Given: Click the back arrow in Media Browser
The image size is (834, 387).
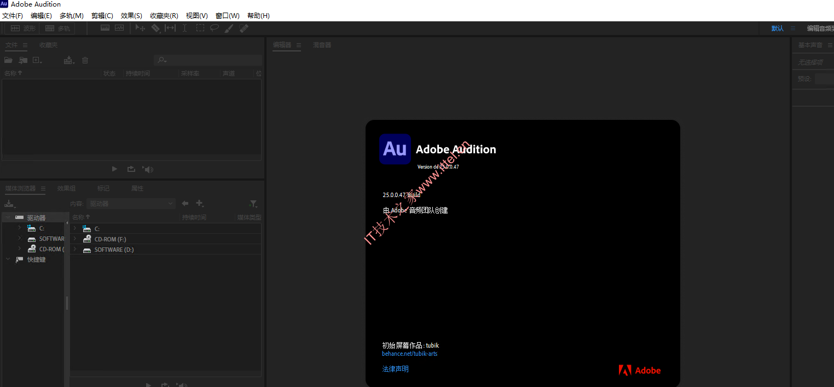Looking at the screenshot, I should click(185, 203).
